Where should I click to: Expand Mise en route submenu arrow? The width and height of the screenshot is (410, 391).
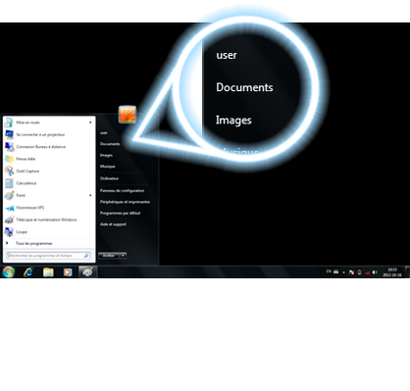pos(90,122)
